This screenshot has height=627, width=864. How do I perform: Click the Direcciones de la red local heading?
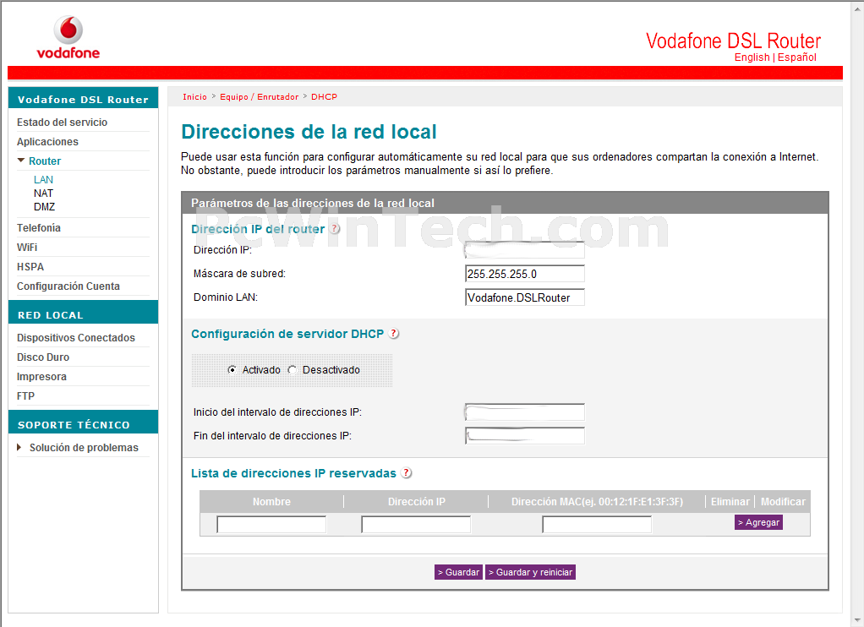coord(309,132)
